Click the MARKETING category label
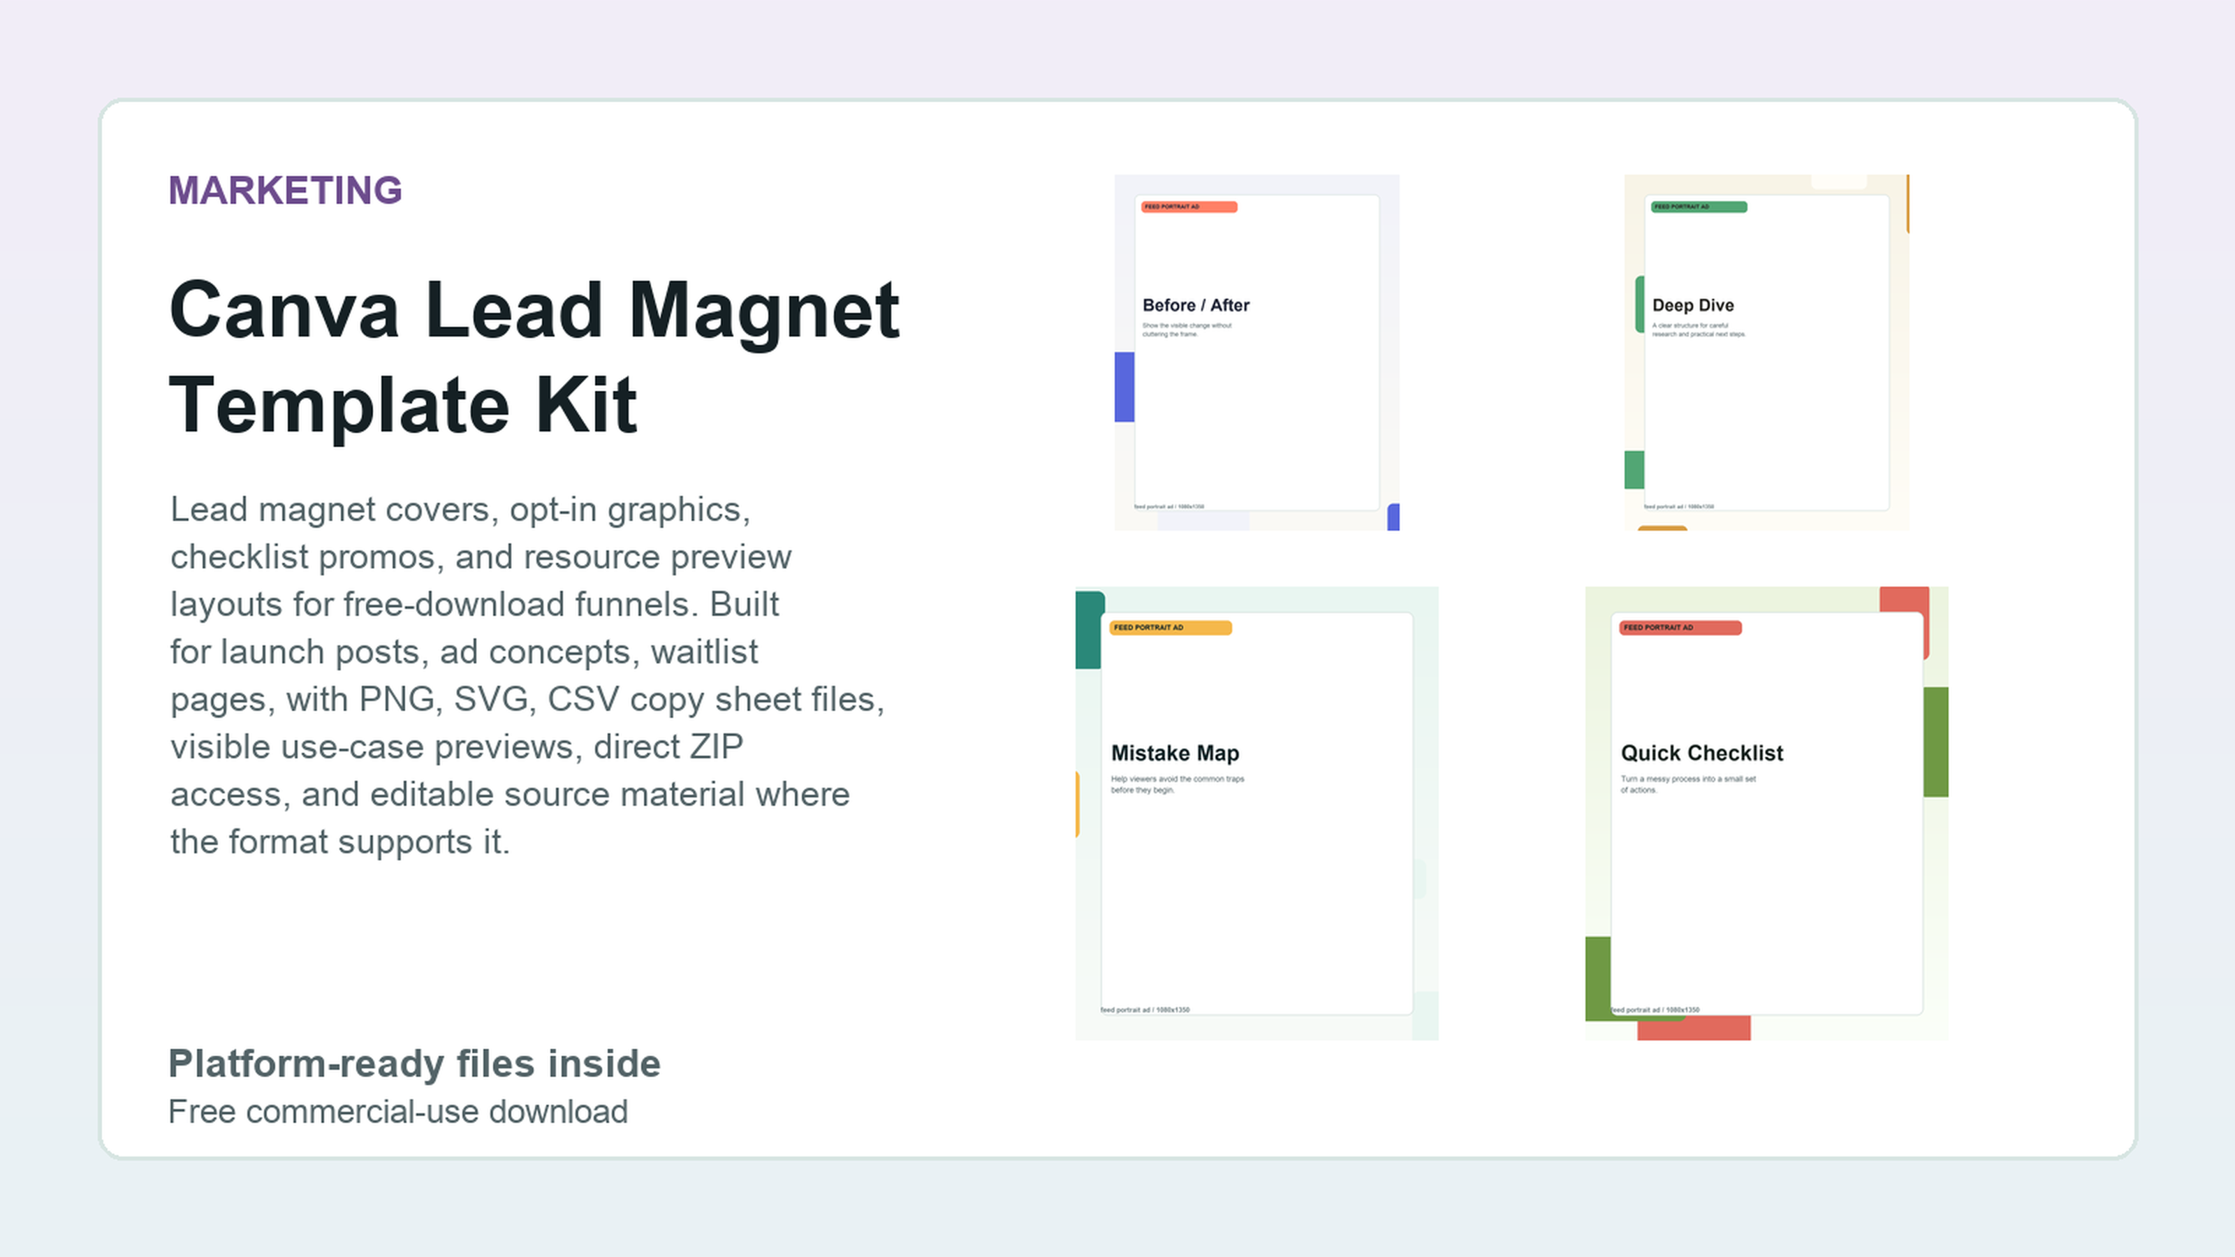Image resolution: width=2235 pixels, height=1257 pixels. (x=286, y=190)
